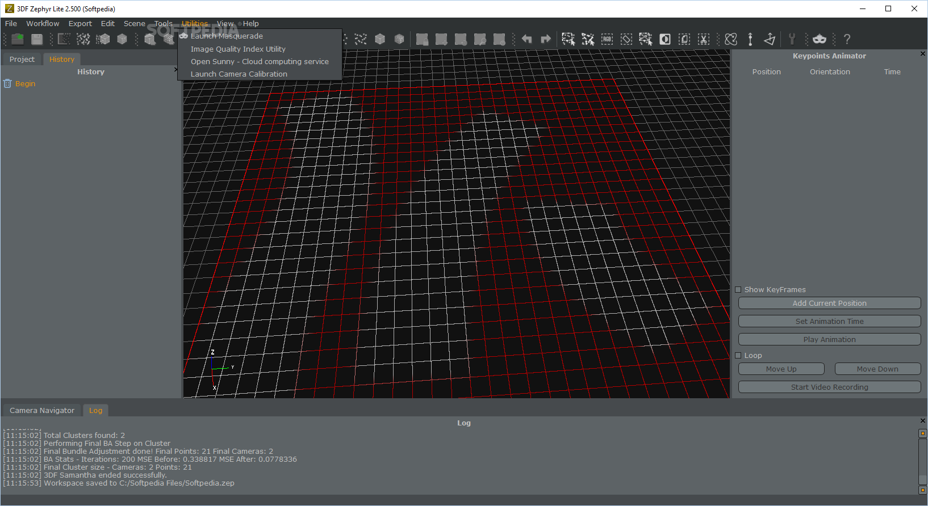Click the Move Up button
Image resolution: width=928 pixels, height=506 pixels.
coord(781,369)
